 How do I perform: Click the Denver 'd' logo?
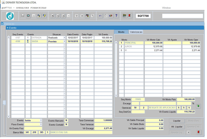(x=10, y=16)
